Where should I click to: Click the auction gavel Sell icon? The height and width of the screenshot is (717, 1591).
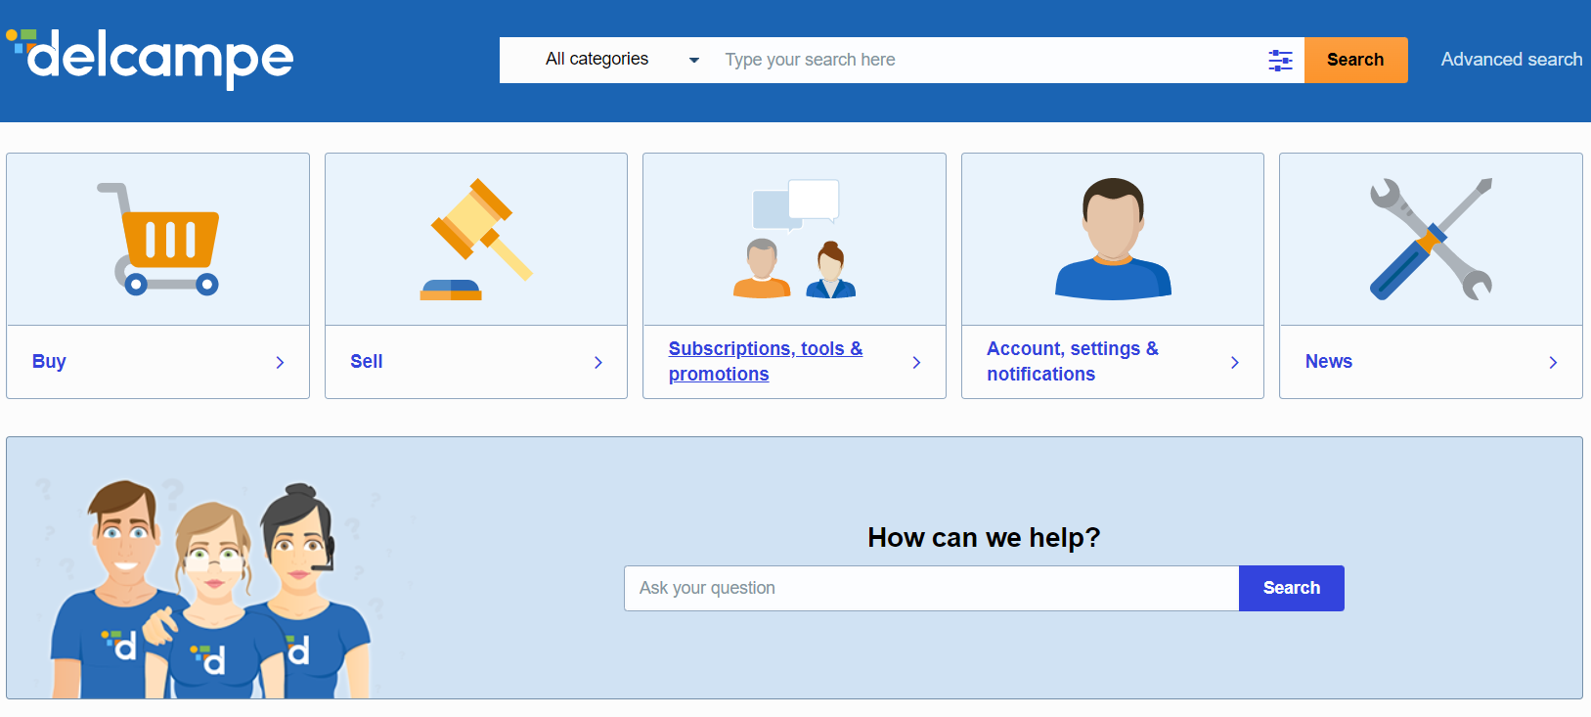click(x=476, y=239)
